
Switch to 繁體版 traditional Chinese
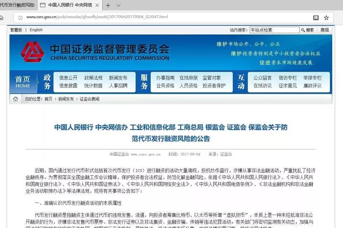point(16,30)
